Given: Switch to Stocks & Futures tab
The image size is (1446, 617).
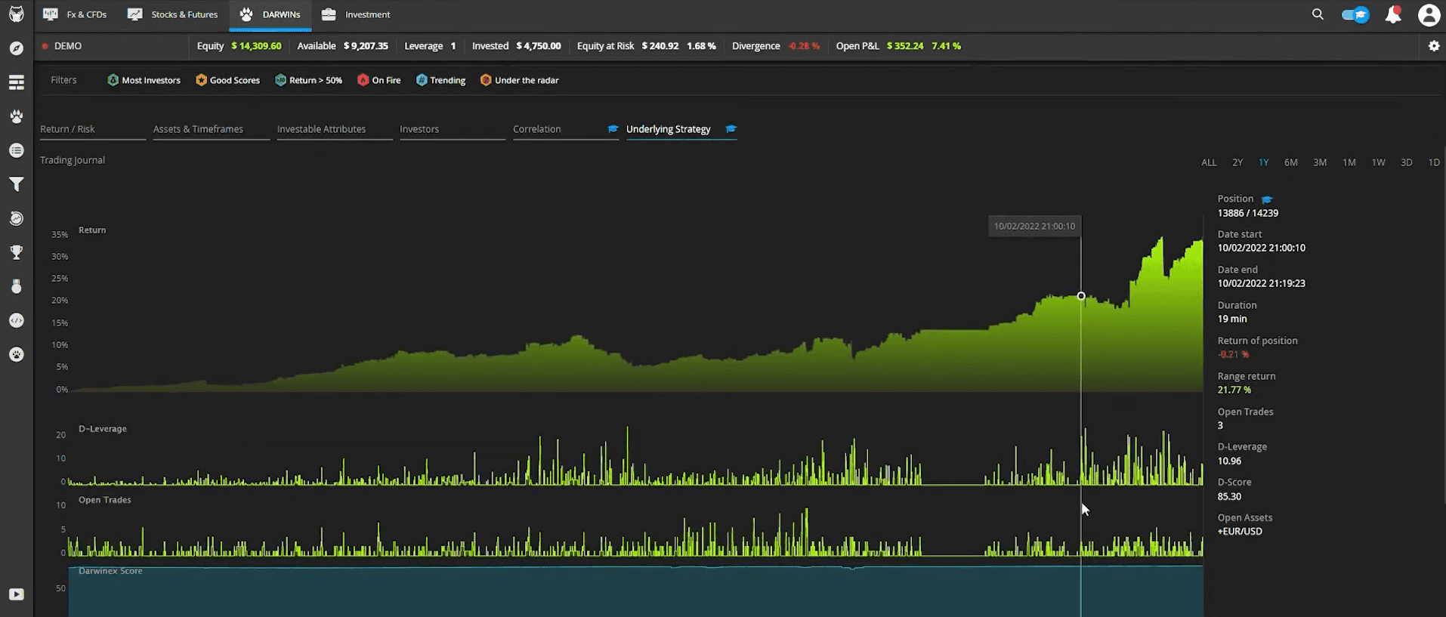Looking at the screenshot, I should coord(173,14).
